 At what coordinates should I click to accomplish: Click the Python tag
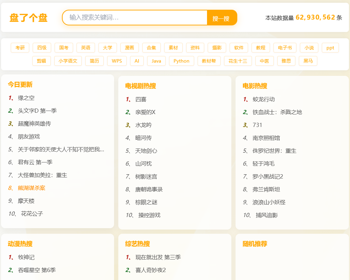[181, 61]
